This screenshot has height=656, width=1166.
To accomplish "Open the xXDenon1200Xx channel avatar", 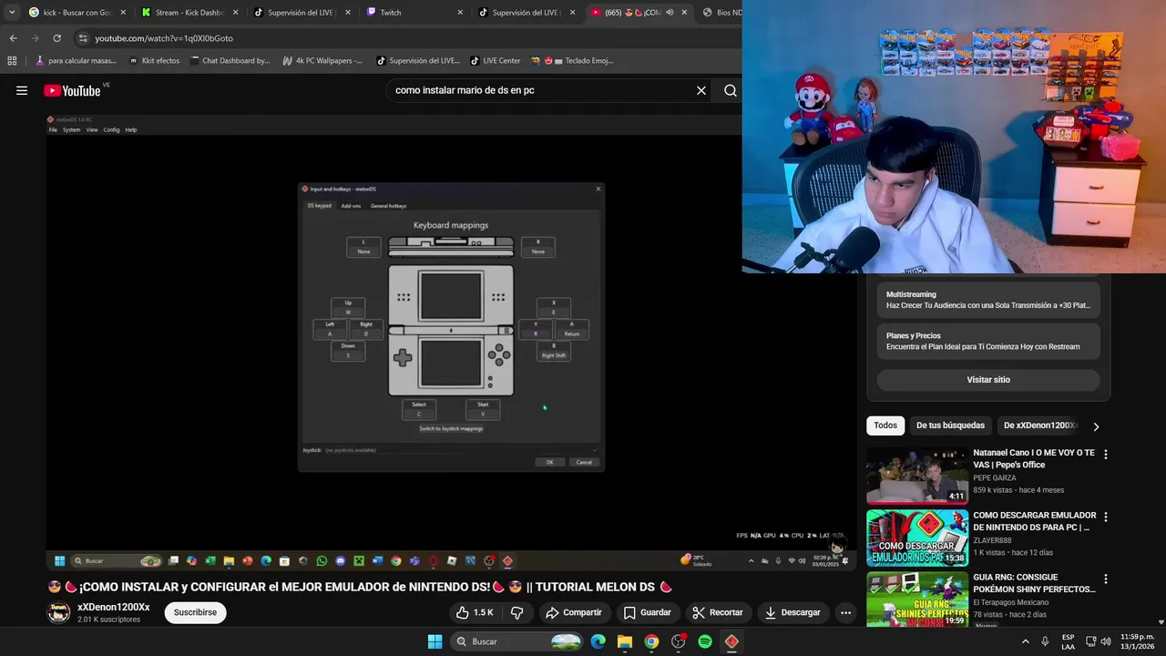I will click(x=58, y=612).
